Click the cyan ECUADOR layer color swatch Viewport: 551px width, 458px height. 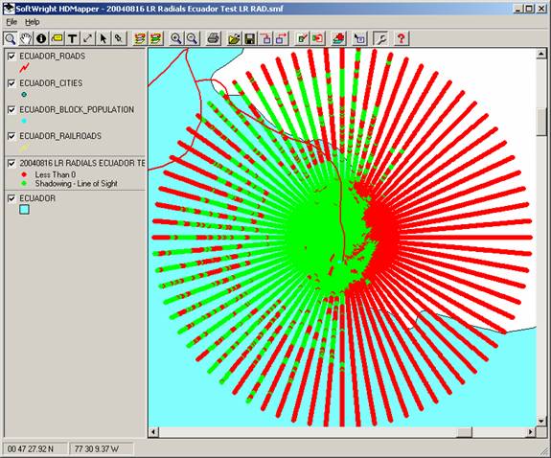24,210
